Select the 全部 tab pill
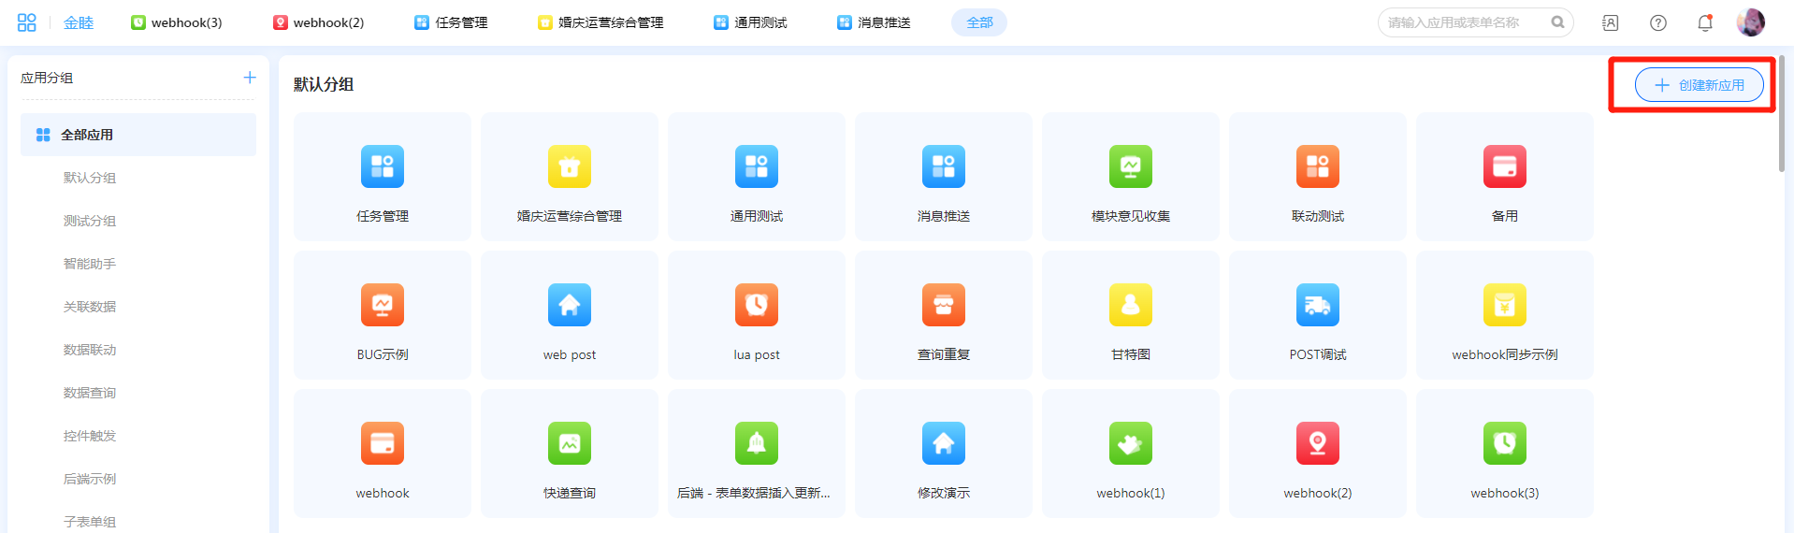 coord(978,22)
